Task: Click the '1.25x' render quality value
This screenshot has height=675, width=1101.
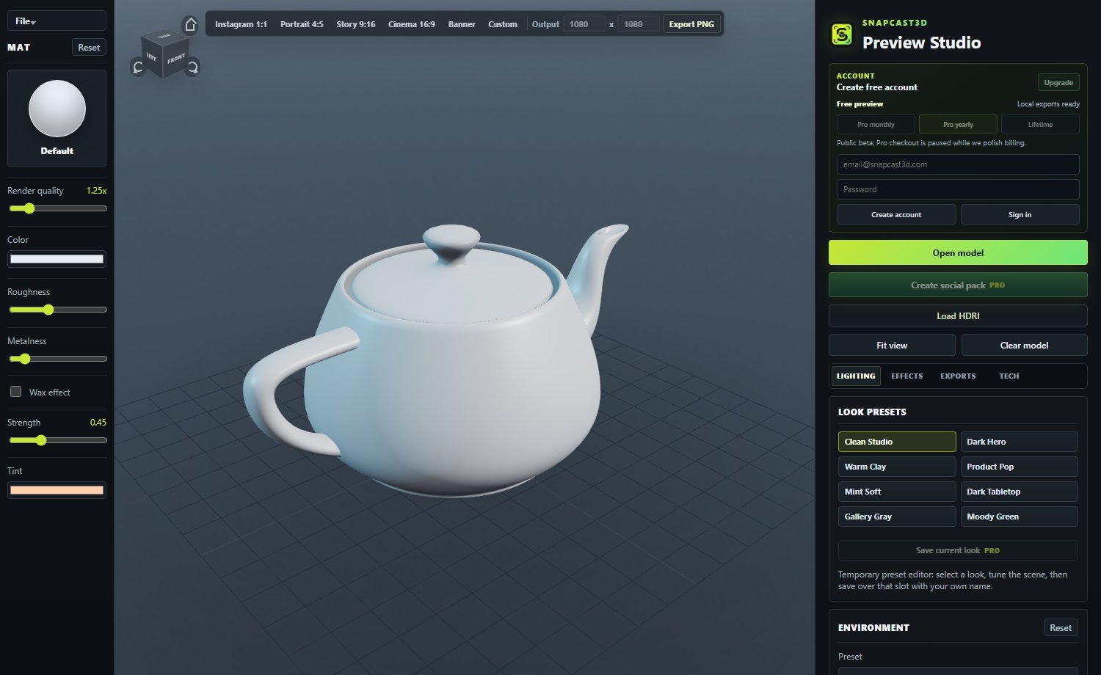Action: [x=96, y=191]
